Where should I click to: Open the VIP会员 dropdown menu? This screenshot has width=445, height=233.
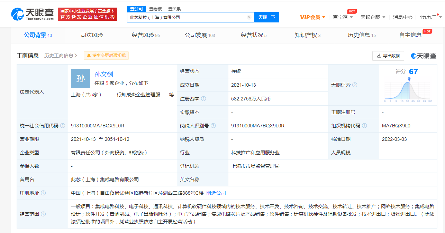[312, 17]
